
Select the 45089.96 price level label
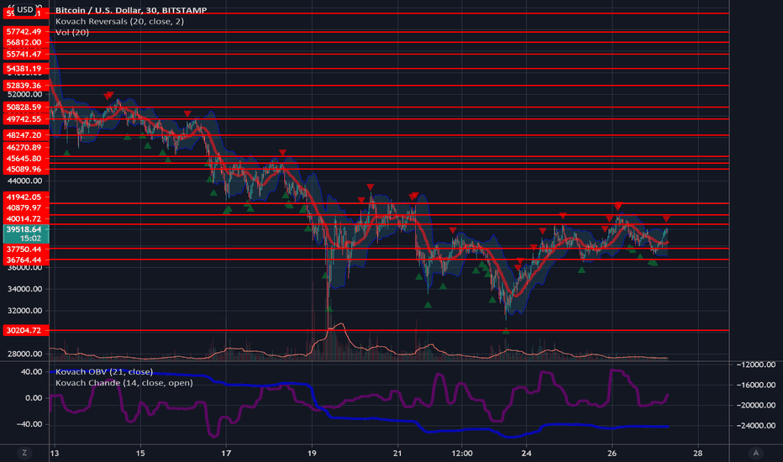coord(26,170)
